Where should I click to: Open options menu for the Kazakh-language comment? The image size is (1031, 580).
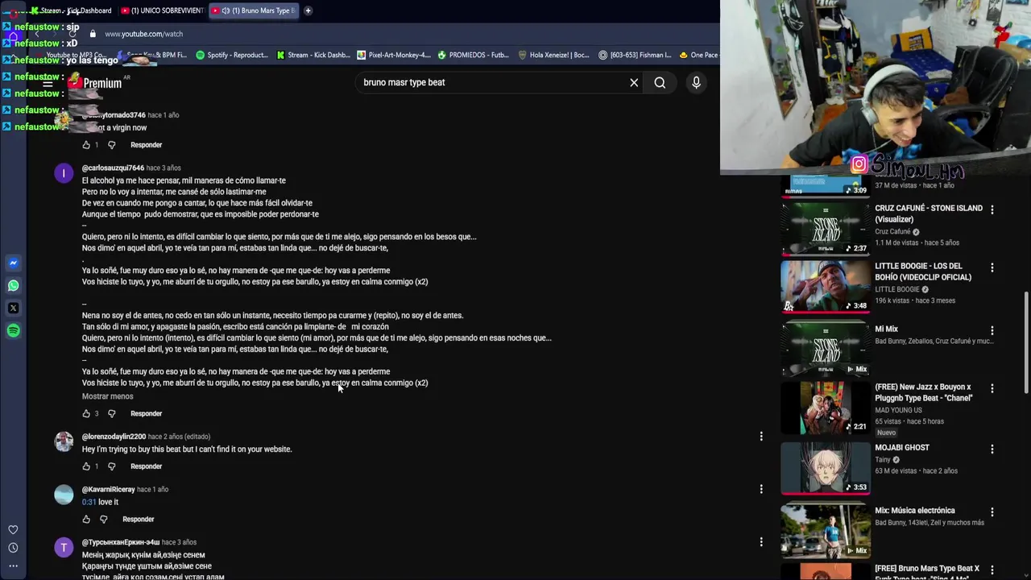pos(761,542)
